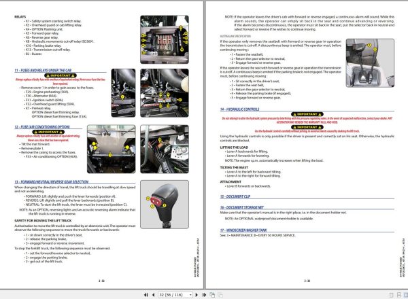Jump to the last page of the document
Image resolution: width=408 pixels, height=299 pixels.
(x=204, y=295)
